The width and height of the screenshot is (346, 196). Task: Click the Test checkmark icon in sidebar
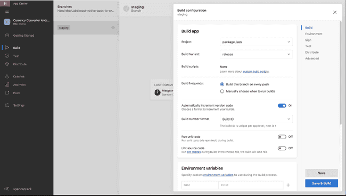[x=7, y=56]
